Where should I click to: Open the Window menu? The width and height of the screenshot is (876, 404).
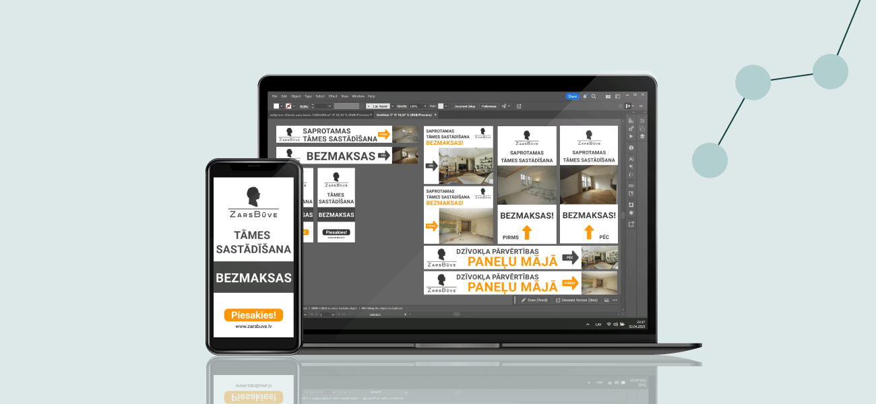tap(358, 96)
